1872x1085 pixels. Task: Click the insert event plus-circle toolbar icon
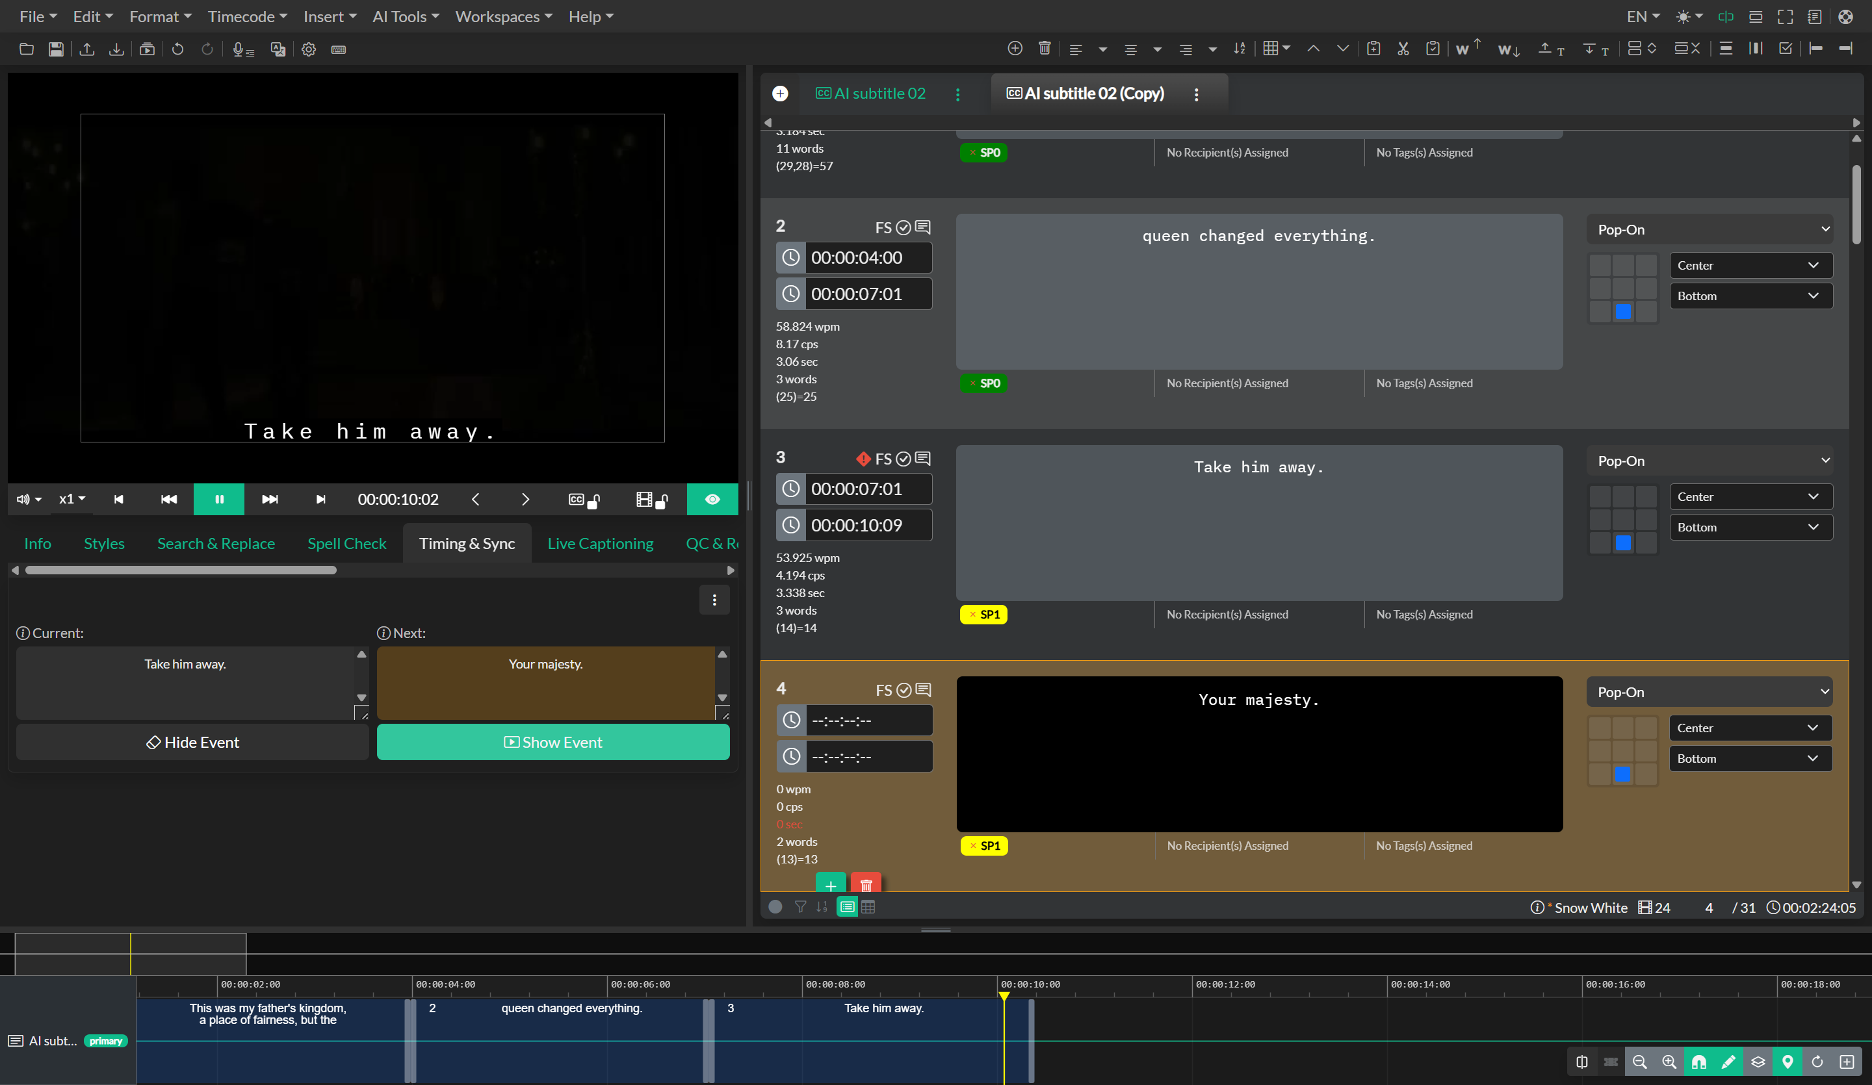(x=1015, y=48)
